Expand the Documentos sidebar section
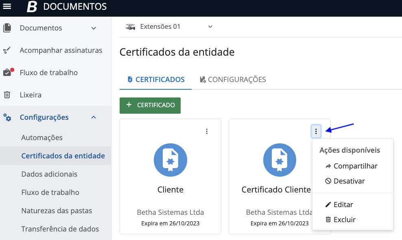Viewport: 402px width, 240px height. (94, 28)
